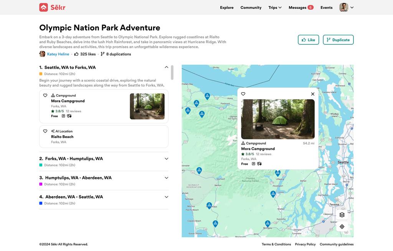Select the campground pin near Copalis Beach
This screenshot has width=393, height=251.
[x=215, y=224]
